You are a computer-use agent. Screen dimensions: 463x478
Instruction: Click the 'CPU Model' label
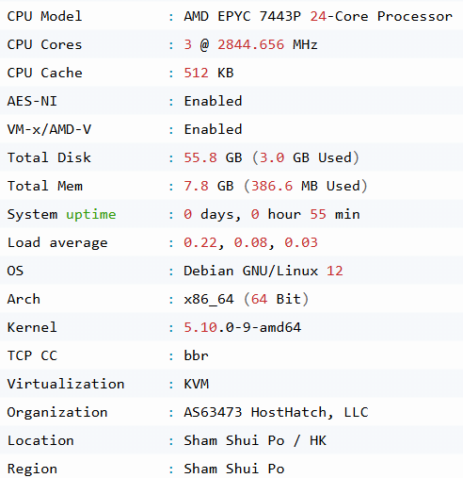tap(44, 16)
